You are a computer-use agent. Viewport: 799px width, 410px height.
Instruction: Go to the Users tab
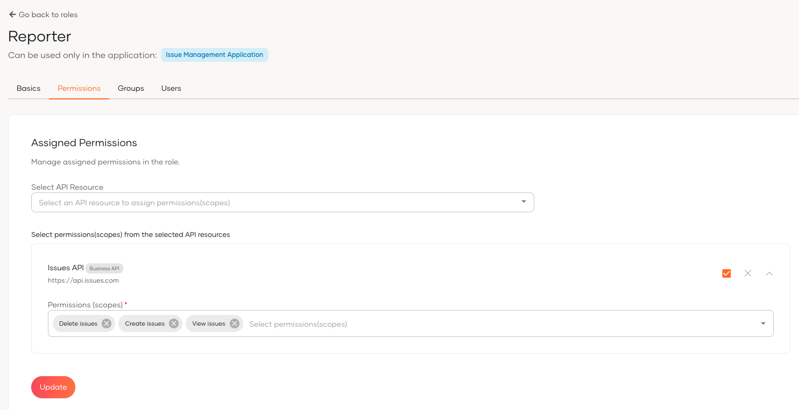pos(171,88)
